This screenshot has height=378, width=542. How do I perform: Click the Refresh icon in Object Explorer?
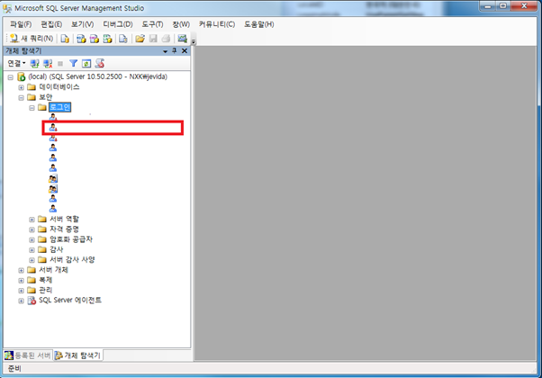pos(86,64)
